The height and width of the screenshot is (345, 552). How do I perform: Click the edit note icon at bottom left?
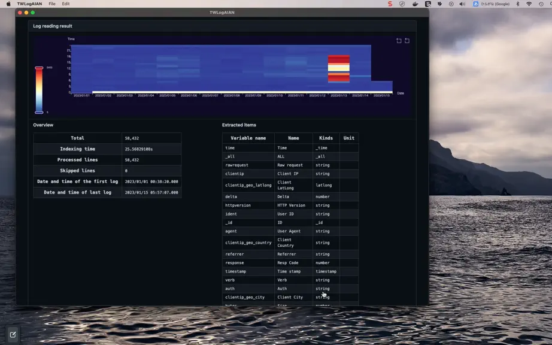tap(13, 335)
